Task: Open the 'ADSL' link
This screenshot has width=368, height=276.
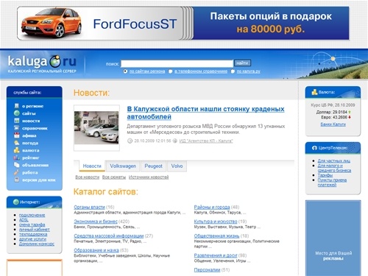Action: [24, 220]
